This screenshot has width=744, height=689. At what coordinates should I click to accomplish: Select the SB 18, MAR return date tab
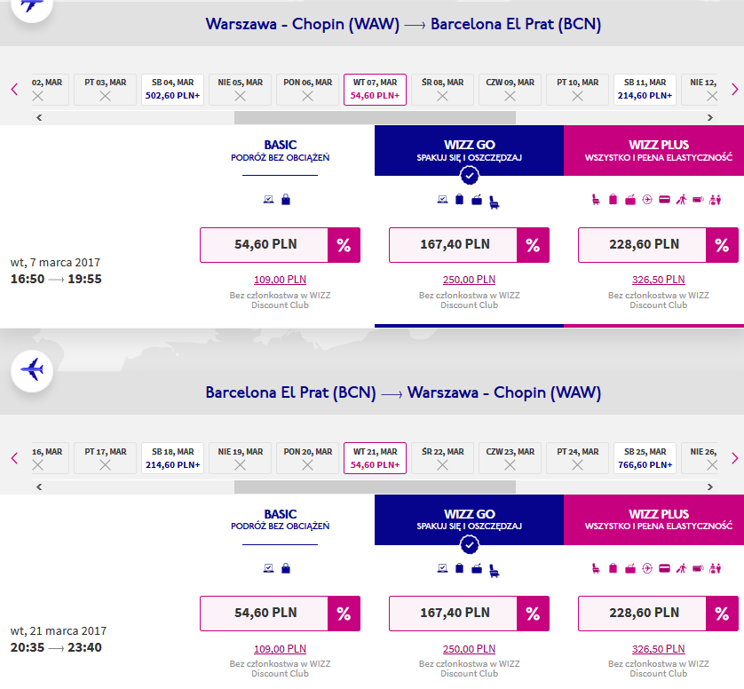[173, 458]
